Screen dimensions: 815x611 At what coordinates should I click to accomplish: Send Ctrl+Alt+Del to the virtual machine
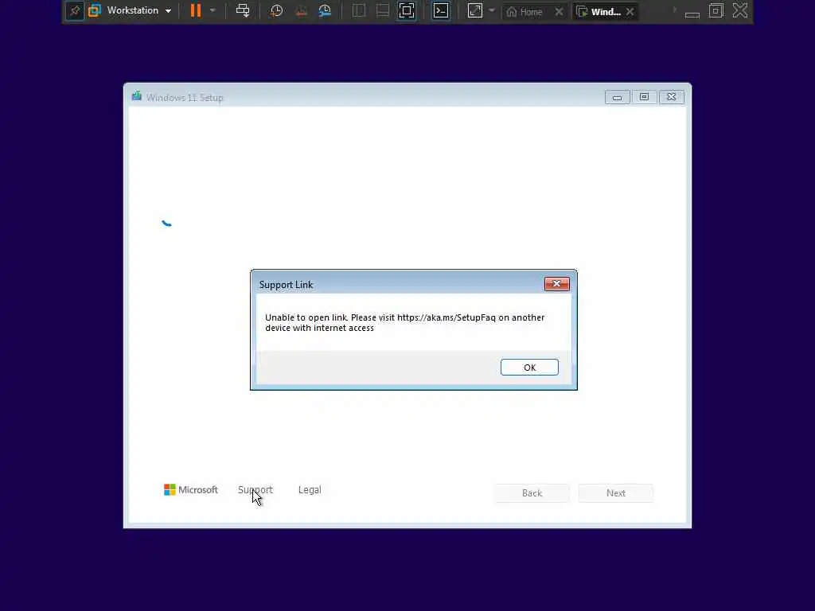[243, 10]
